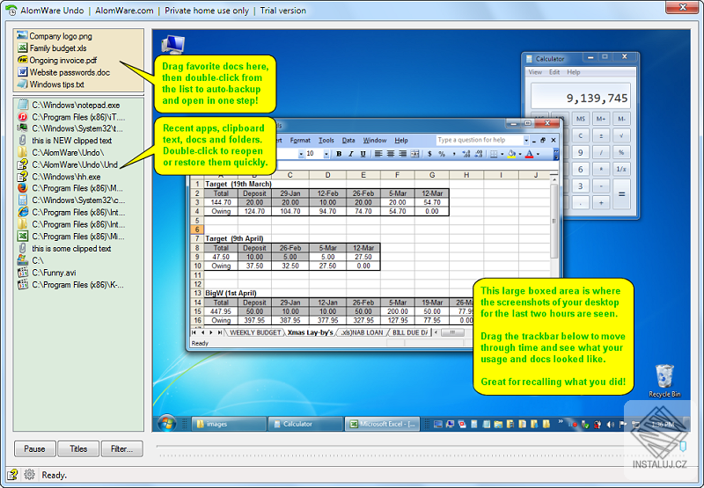Click the help icon in status bar
The width and height of the screenshot is (704, 488).
(12, 475)
